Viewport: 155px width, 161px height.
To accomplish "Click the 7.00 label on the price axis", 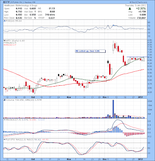I will coord(149,55).
